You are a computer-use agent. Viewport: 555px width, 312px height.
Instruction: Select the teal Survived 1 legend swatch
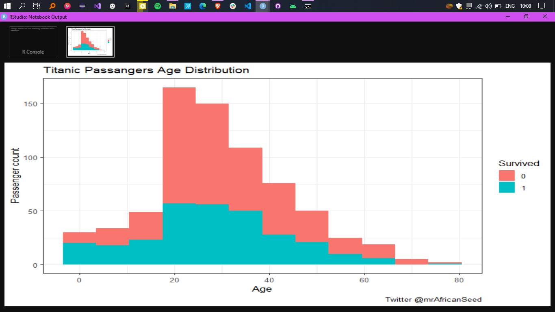[x=506, y=188]
